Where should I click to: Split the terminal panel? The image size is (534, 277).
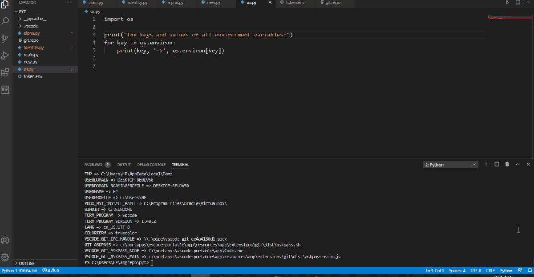[497, 164]
